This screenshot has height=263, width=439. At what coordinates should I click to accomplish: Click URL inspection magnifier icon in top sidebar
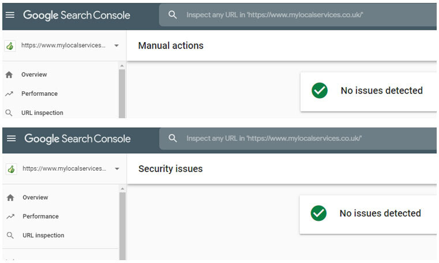click(9, 113)
